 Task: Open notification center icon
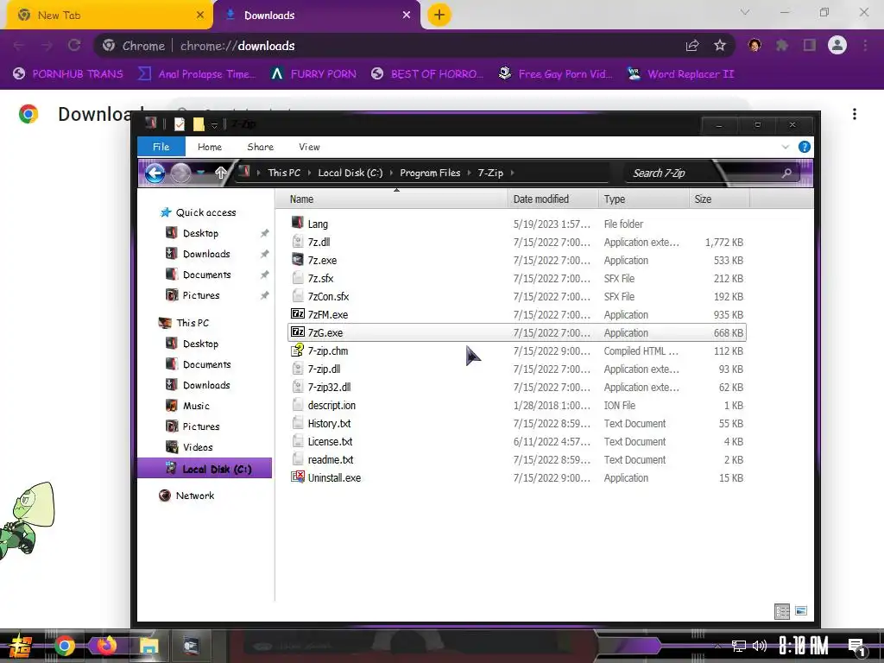[x=856, y=647]
